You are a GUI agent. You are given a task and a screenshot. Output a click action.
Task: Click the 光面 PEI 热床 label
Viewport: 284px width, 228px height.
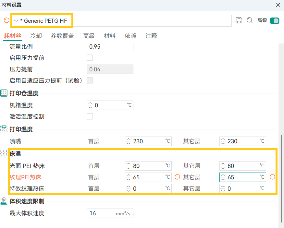(x=27, y=166)
